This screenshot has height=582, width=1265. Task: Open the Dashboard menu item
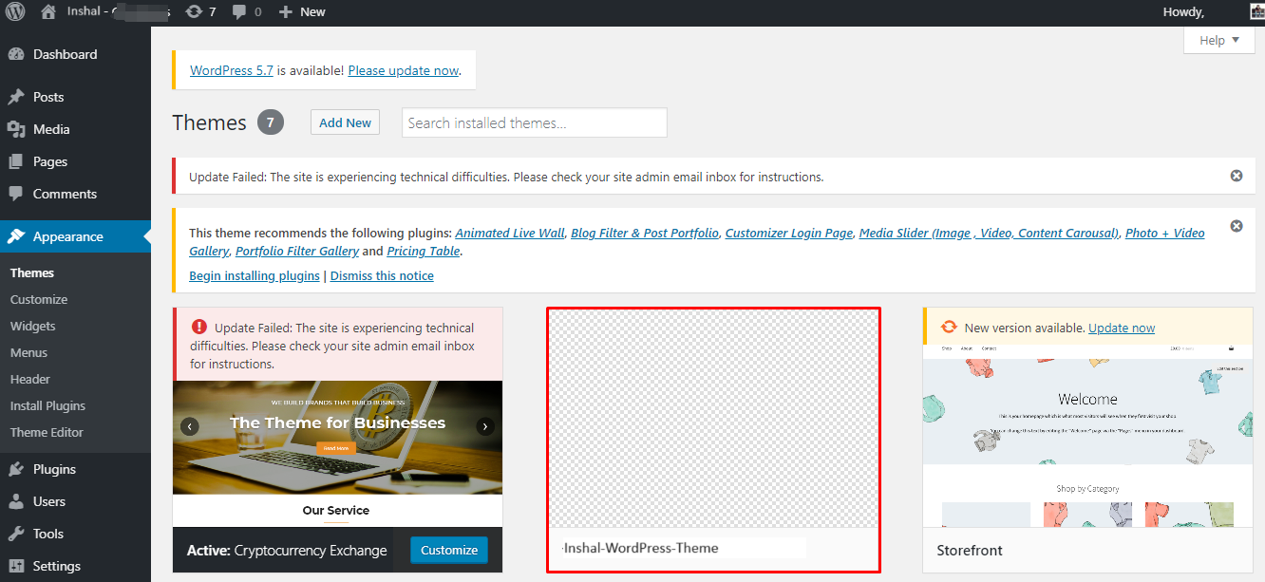tap(75, 54)
